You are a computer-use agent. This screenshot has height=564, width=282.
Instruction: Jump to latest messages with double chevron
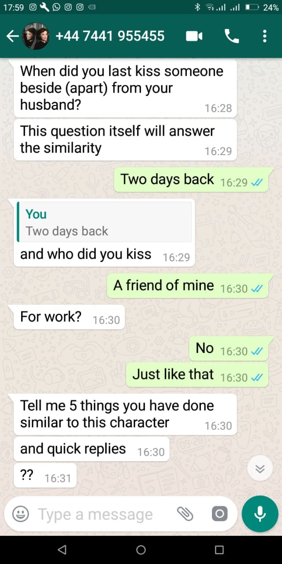coord(260,469)
